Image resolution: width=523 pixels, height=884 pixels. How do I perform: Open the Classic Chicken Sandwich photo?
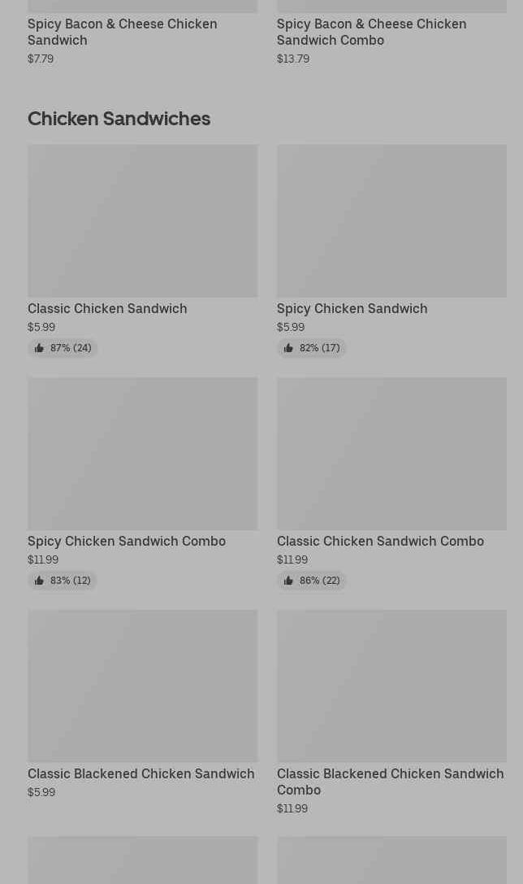point(142,220)
